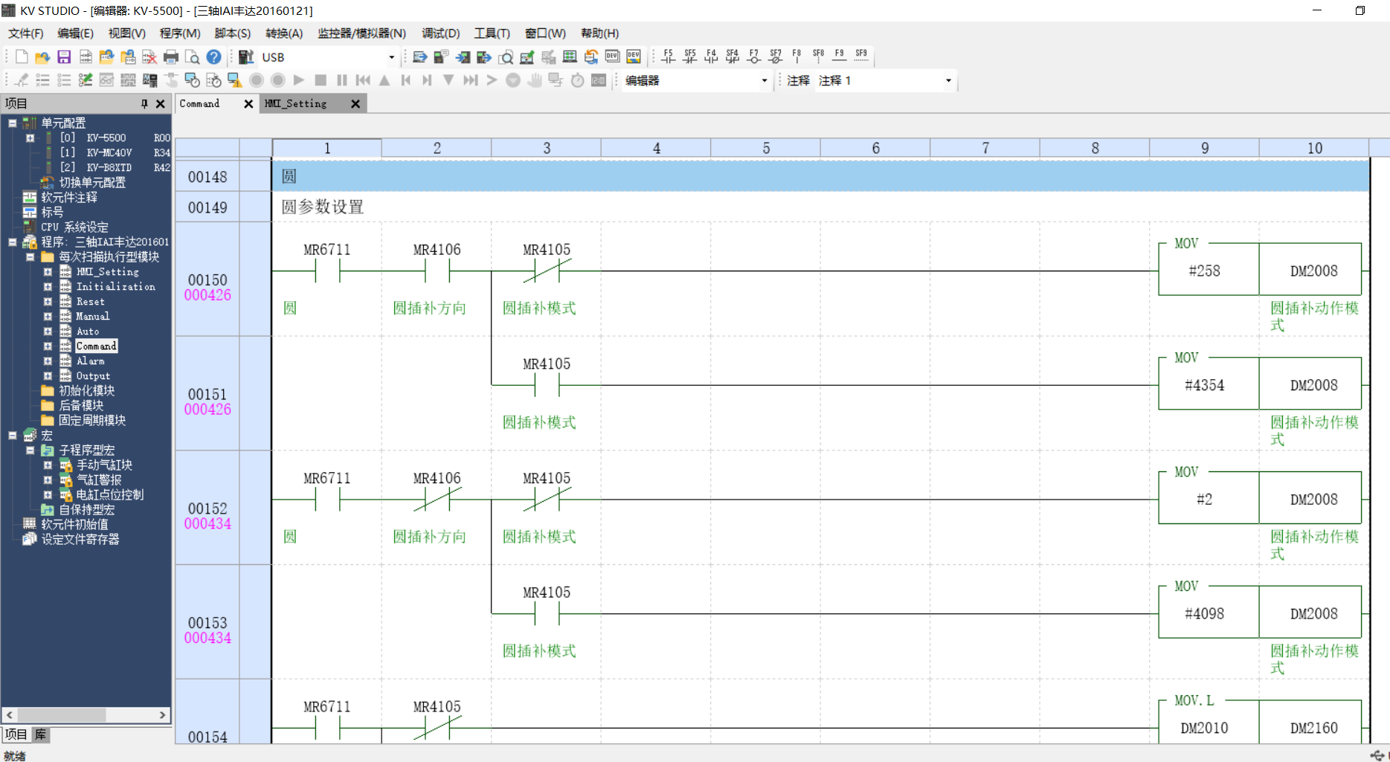The width and height of the screenshot is (1390, 762).
Task: Insert a normally closed contact with SF5
Action: (689, 56)
